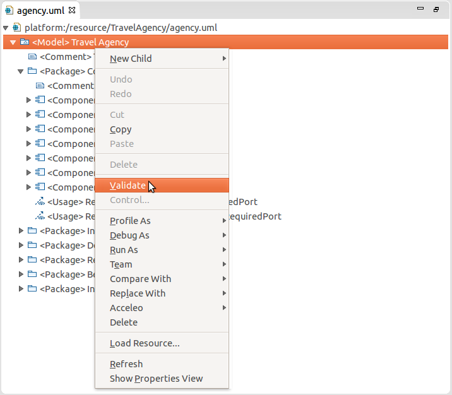
Task: Click the first Component icon in the tree
Action: tap(40, 100)
